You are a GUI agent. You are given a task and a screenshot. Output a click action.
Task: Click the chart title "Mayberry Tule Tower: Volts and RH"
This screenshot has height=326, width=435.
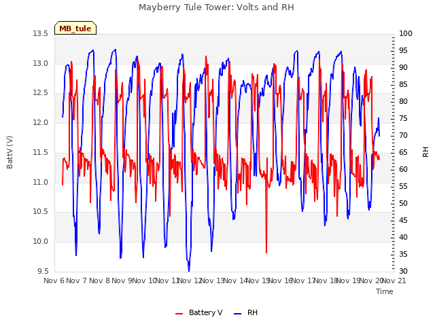coord(216,7)
